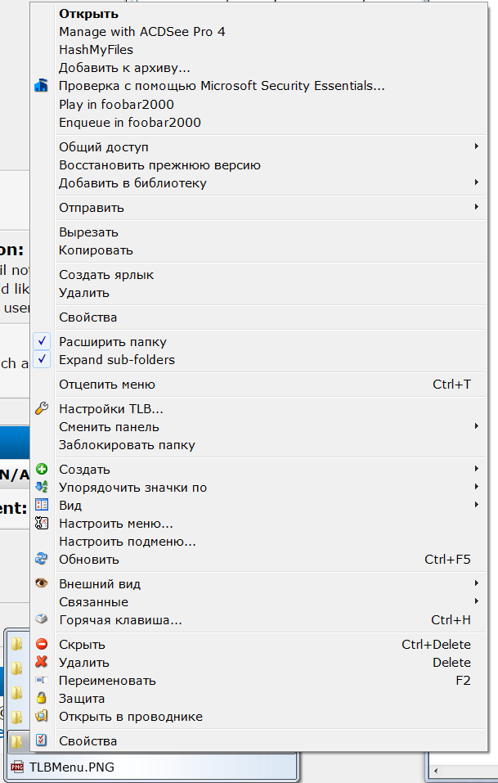This screenshot has width=498, height=783.
Task: Uncheck the Расширить папку option
Action: (x=43, y=342)
